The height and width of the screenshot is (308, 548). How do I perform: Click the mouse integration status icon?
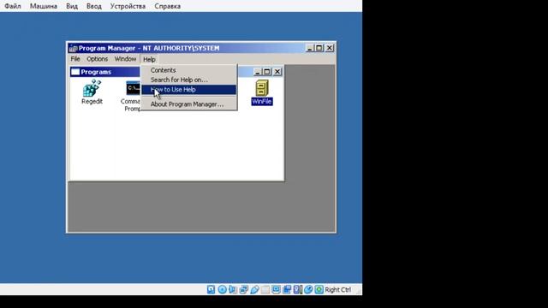308,289
